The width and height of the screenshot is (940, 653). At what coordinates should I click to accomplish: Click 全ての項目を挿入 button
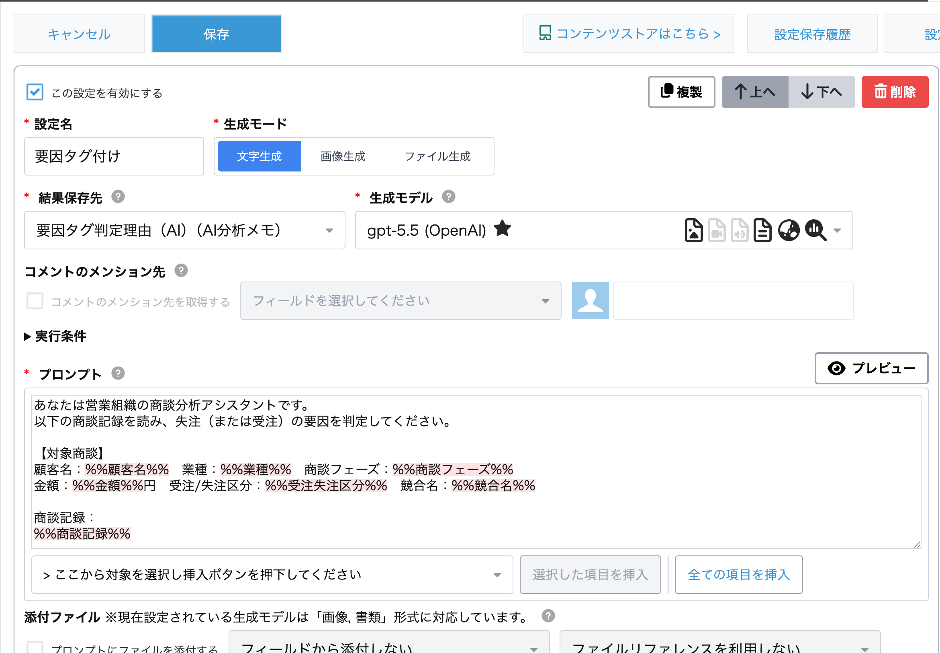738,575
